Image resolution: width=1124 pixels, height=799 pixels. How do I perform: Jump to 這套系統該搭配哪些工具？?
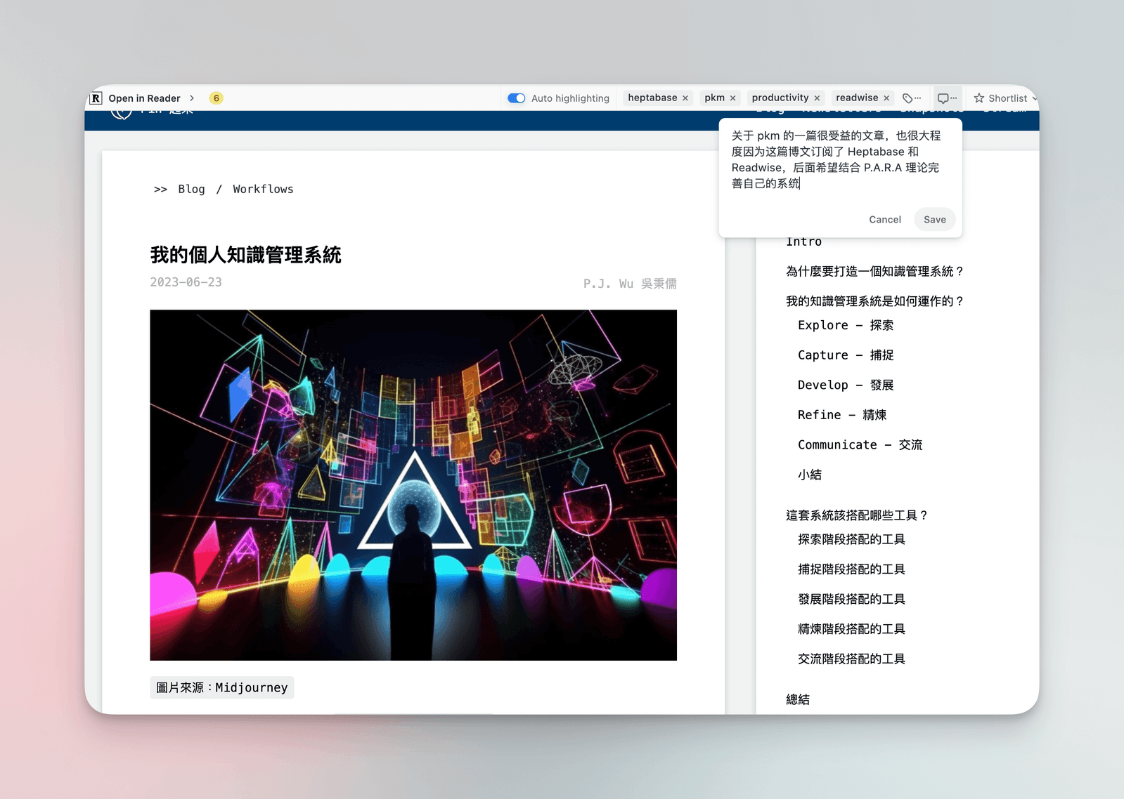857,515
